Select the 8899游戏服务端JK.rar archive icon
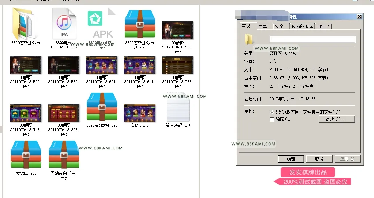Image resolution: width=374 pixels, height=198 pixels. [140, 24]
